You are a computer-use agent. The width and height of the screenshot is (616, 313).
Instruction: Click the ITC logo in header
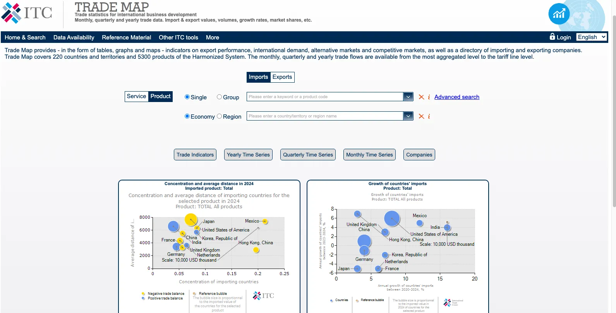[26, 13]
